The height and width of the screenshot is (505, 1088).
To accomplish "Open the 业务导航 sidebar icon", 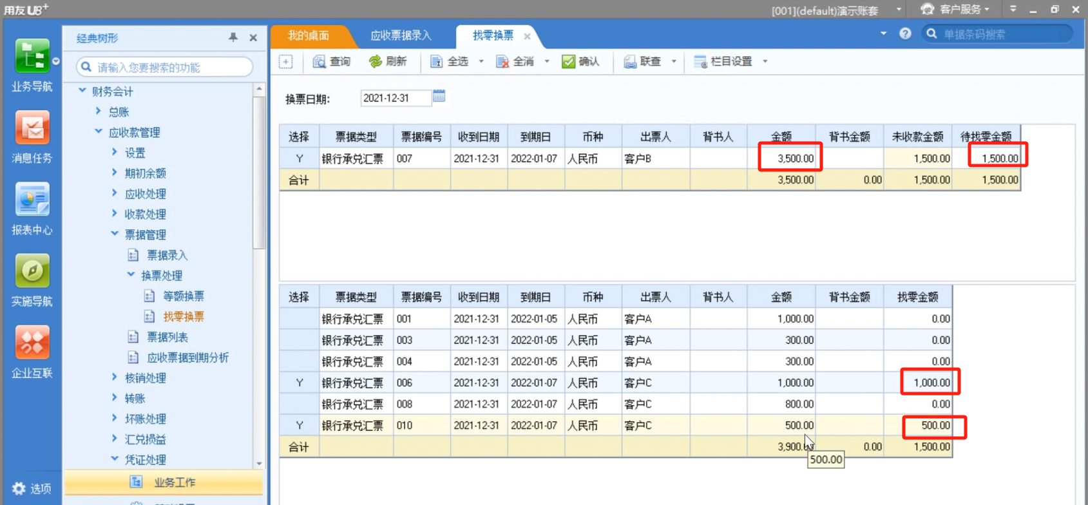I will click(x=32, y=58).
